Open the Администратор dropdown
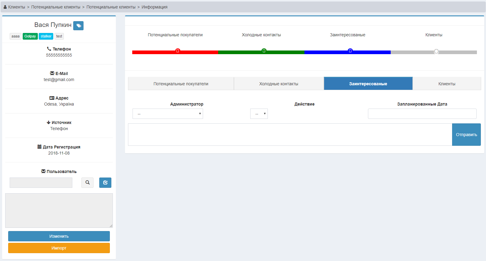486x261 pixels. tap(168, 114)
